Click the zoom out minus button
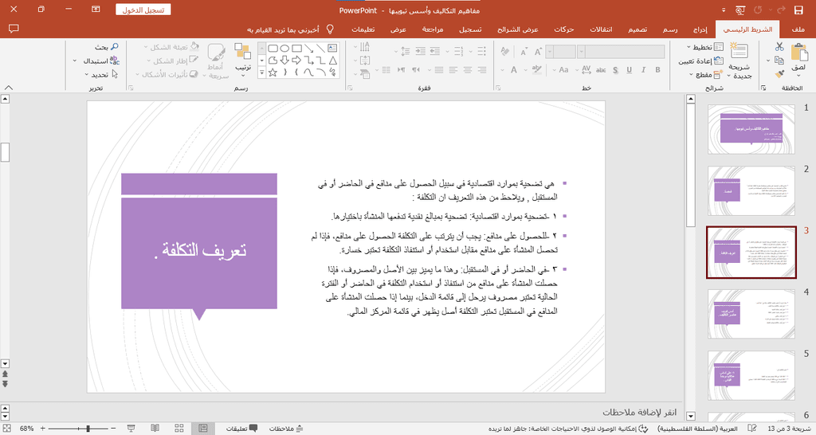Image resolution: width=816 pixels, height=435 pixels. click(113, 429)
